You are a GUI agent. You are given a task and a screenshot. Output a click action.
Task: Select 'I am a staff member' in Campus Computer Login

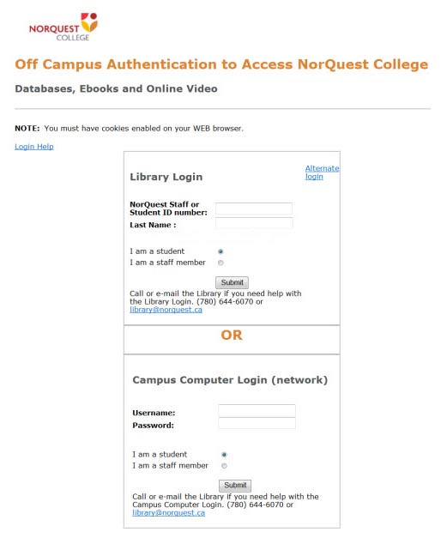pyautogui.click(x=224, y=466)
